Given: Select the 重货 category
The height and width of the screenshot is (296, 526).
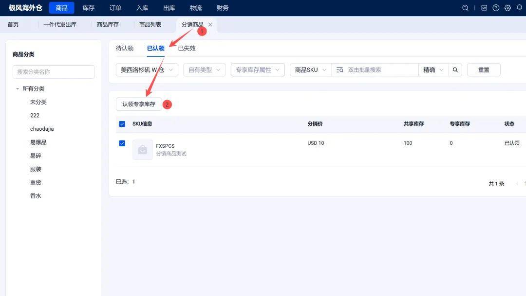Looking at the screenshot, I should (36, 182).
